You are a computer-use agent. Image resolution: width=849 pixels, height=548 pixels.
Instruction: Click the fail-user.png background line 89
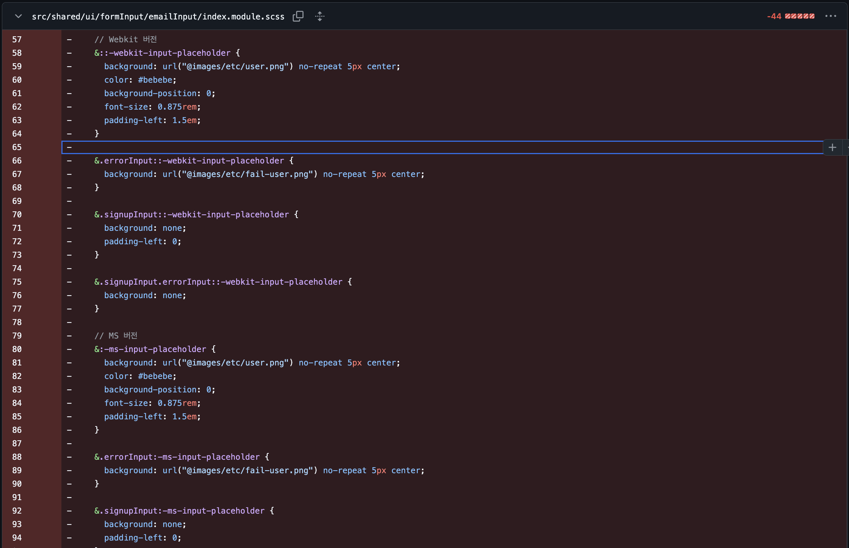click(x=264, y=471)
